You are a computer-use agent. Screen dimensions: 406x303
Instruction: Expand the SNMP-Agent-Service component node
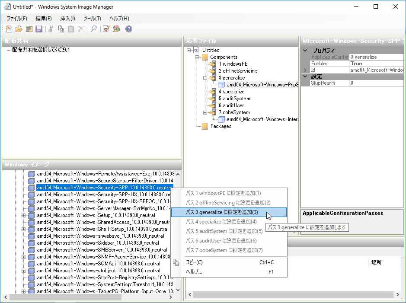click(x=23, y=257)
